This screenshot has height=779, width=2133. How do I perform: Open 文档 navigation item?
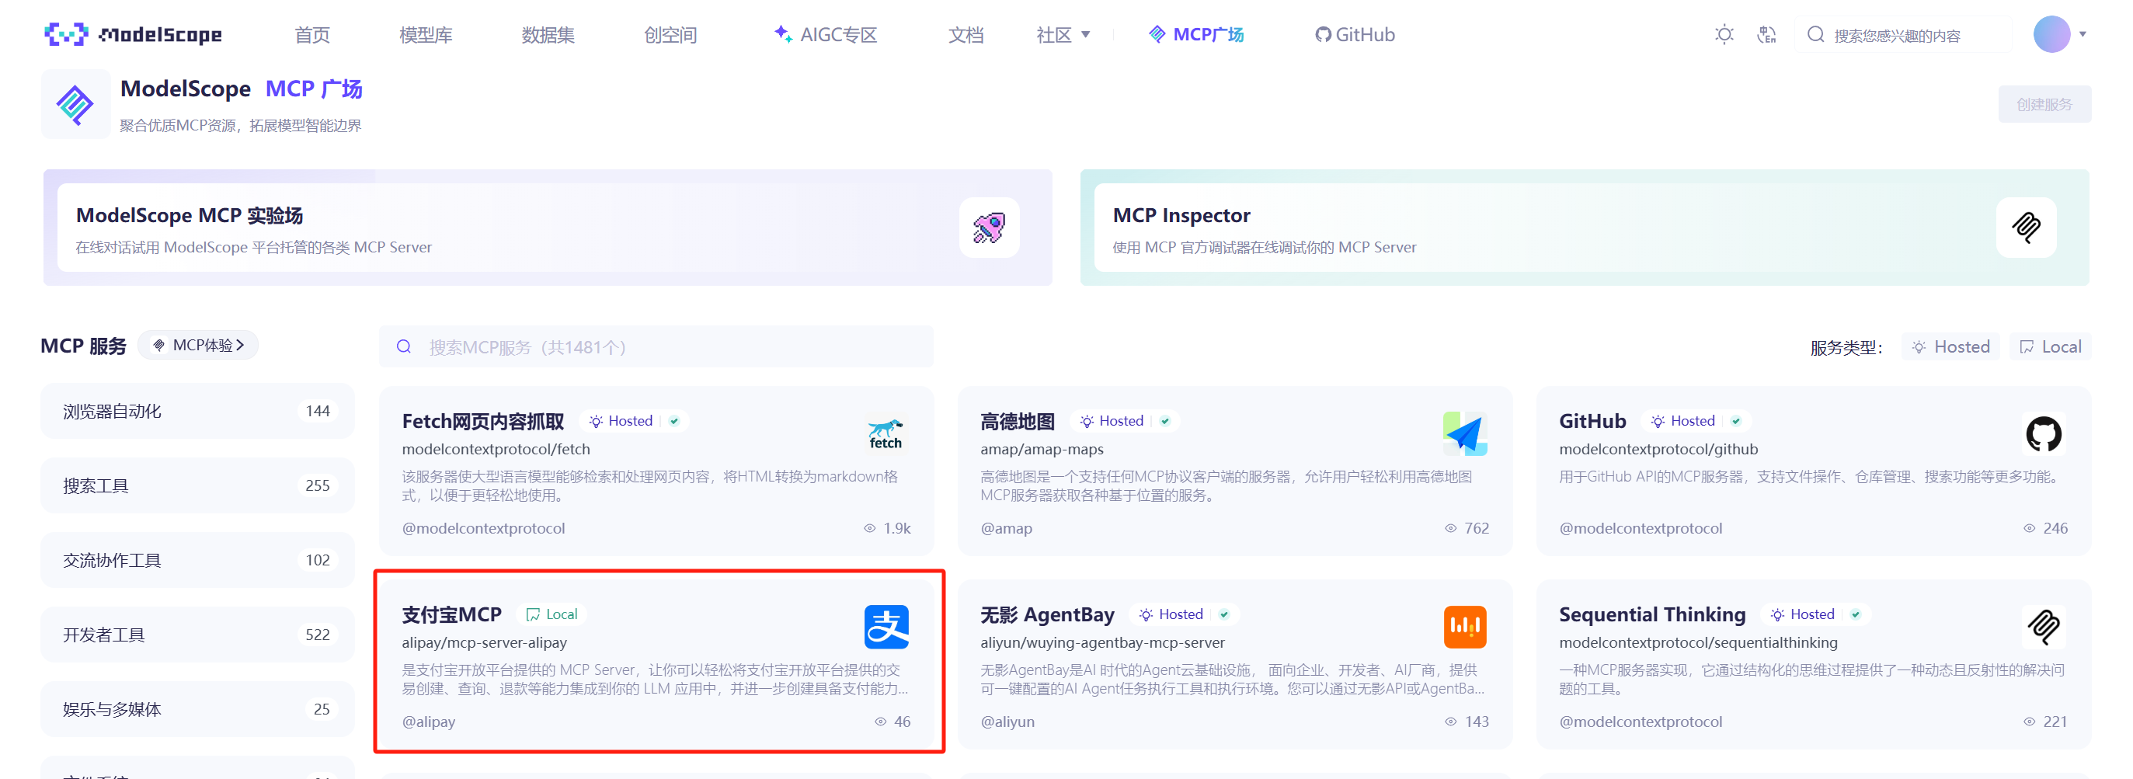(966, 35)
